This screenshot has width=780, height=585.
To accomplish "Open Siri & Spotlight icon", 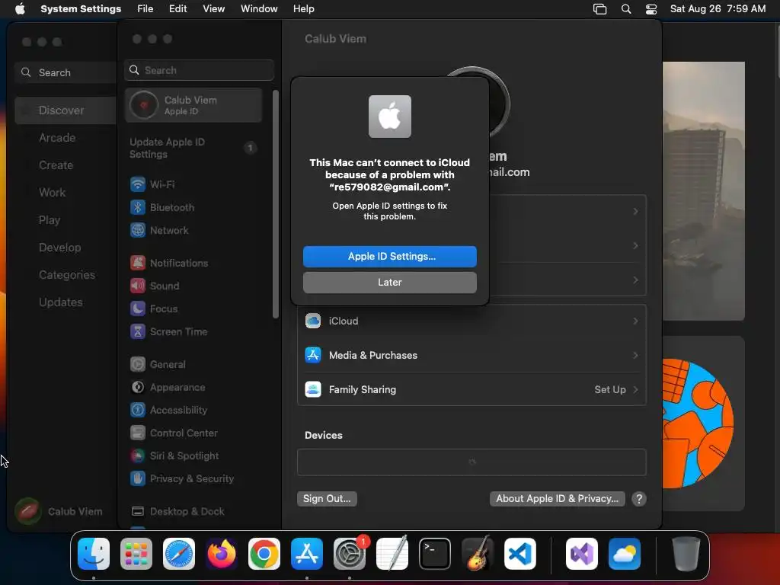I will (138, 456).
